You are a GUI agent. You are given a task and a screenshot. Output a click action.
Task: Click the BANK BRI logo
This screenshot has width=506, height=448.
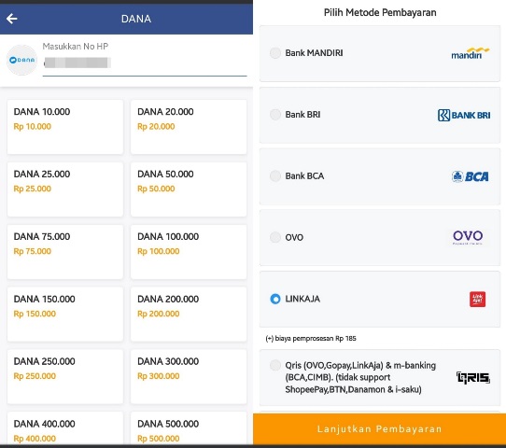click(464, 115)
